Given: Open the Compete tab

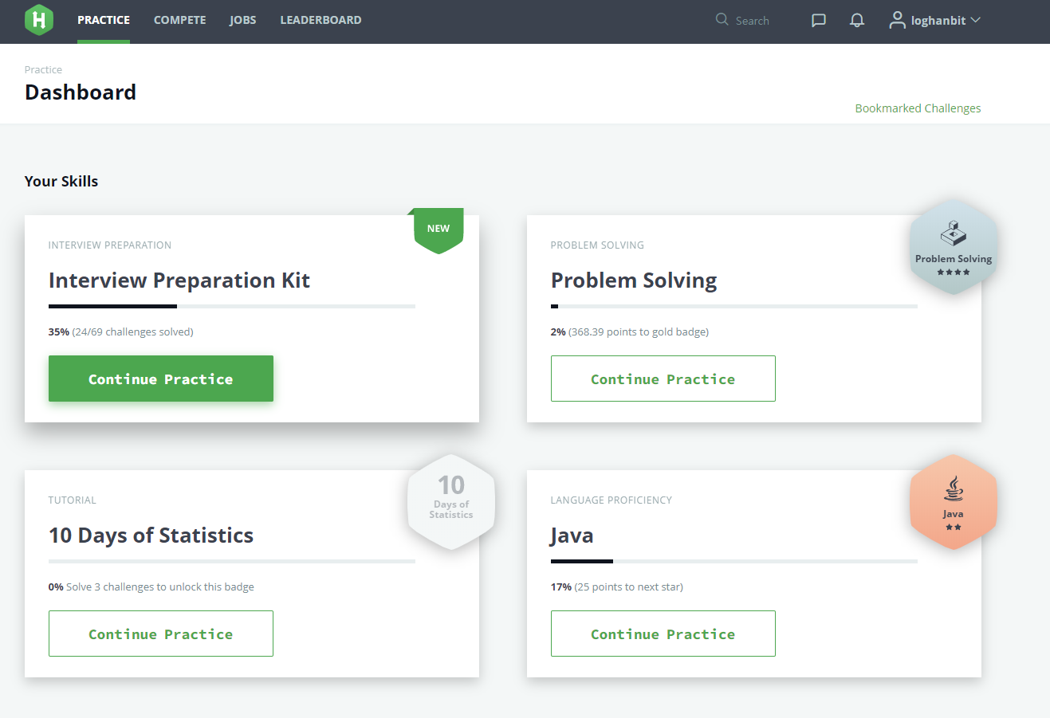Looking at the screenshot, I should click(179, 20).
